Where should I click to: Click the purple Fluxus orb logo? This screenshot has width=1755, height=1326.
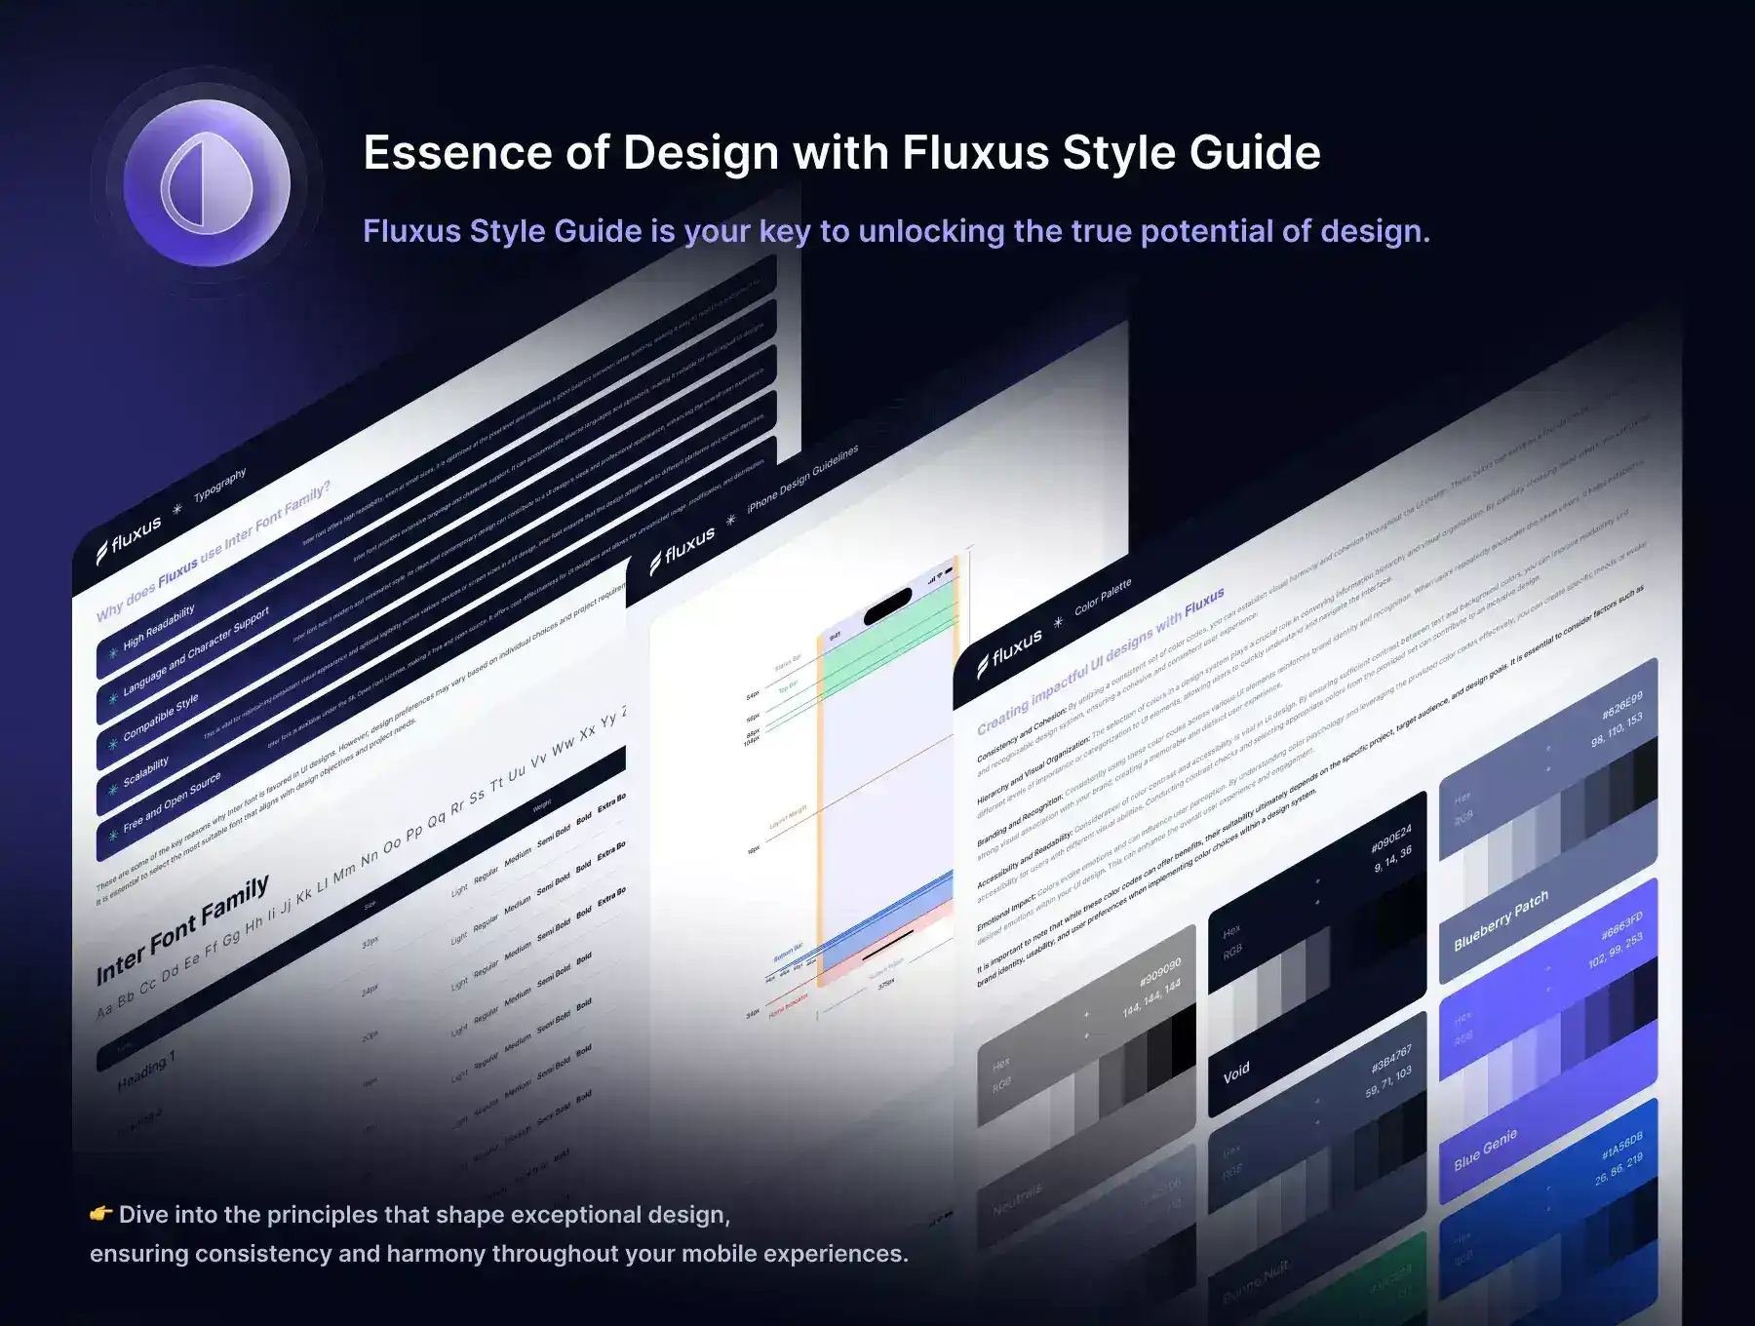tap(206, 182)
